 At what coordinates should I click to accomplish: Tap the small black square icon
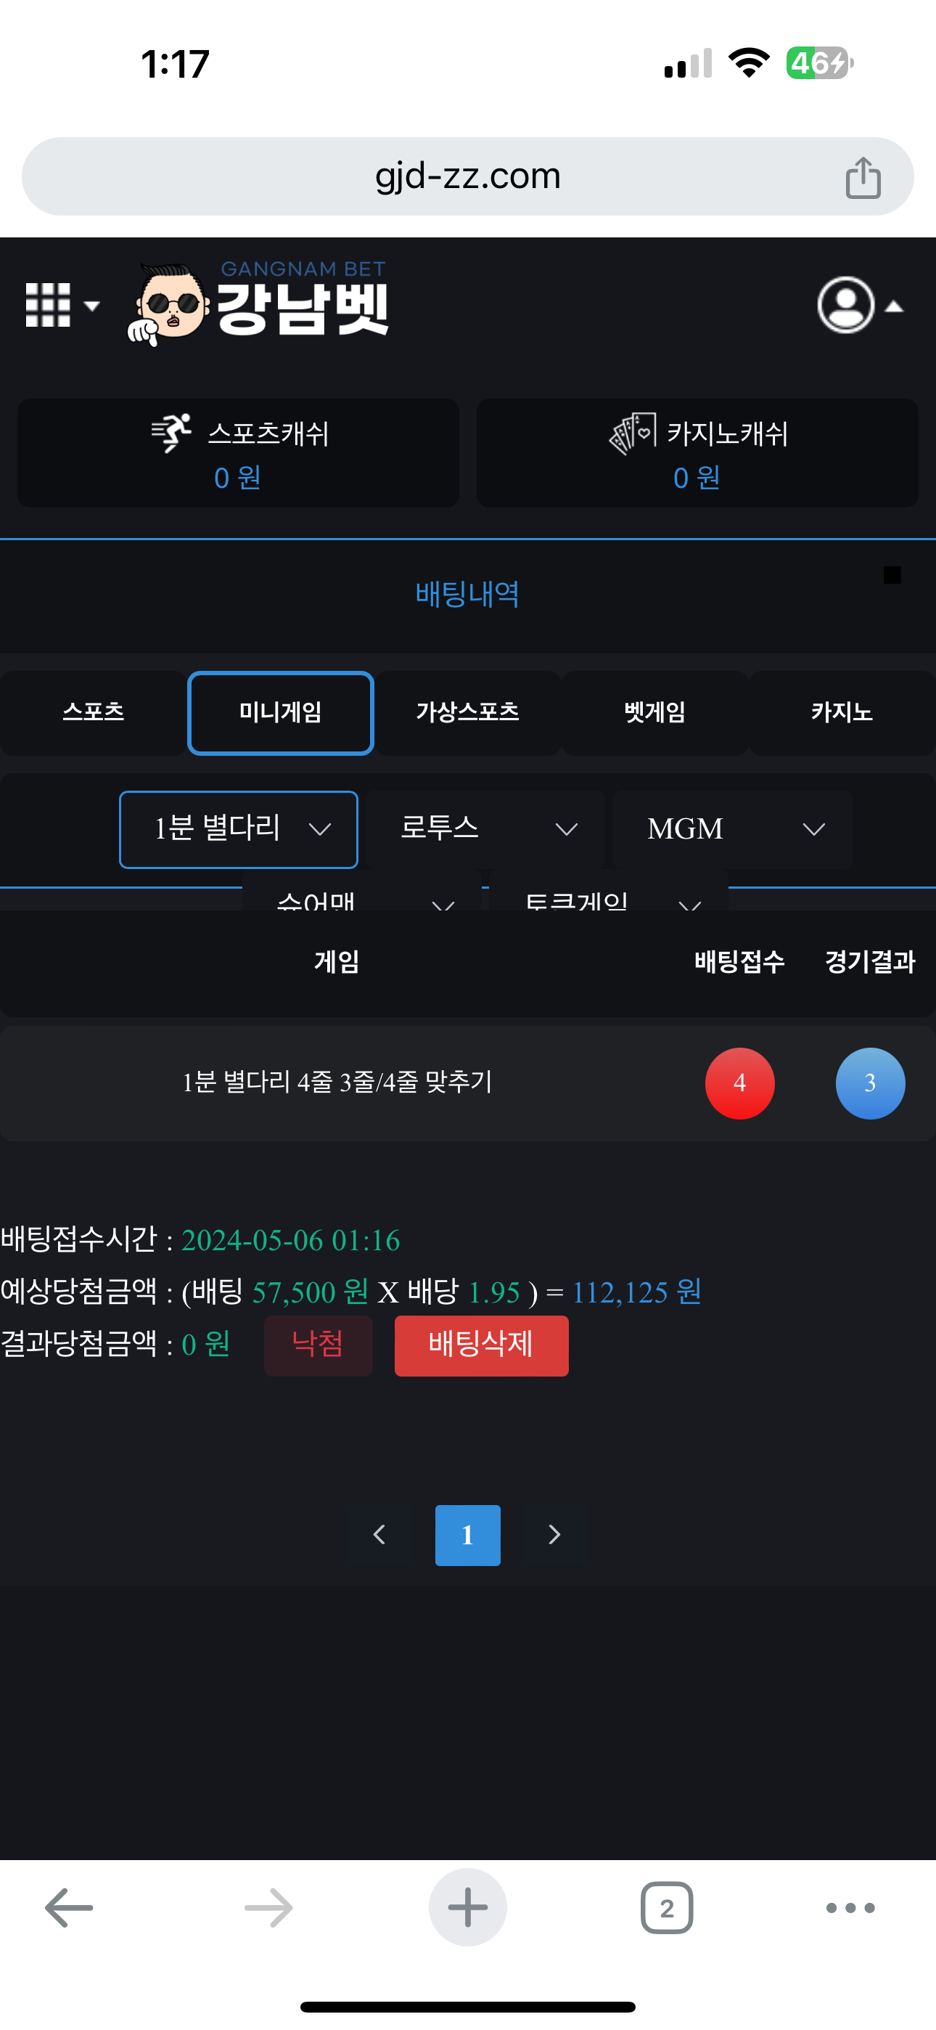[x=892, y=575]
